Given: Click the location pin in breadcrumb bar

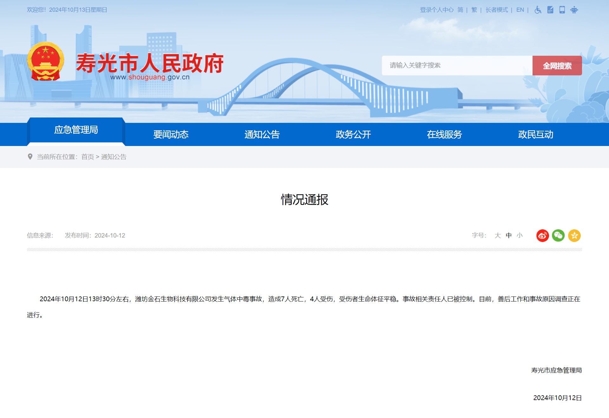Looking at the screenshot, I should (x=29, y=157).
